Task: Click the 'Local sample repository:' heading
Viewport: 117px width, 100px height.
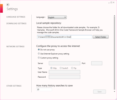Action: click(x=49, y=23)
